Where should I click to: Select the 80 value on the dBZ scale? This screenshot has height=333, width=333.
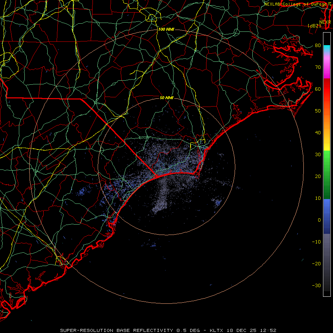[x=318, y=46]
